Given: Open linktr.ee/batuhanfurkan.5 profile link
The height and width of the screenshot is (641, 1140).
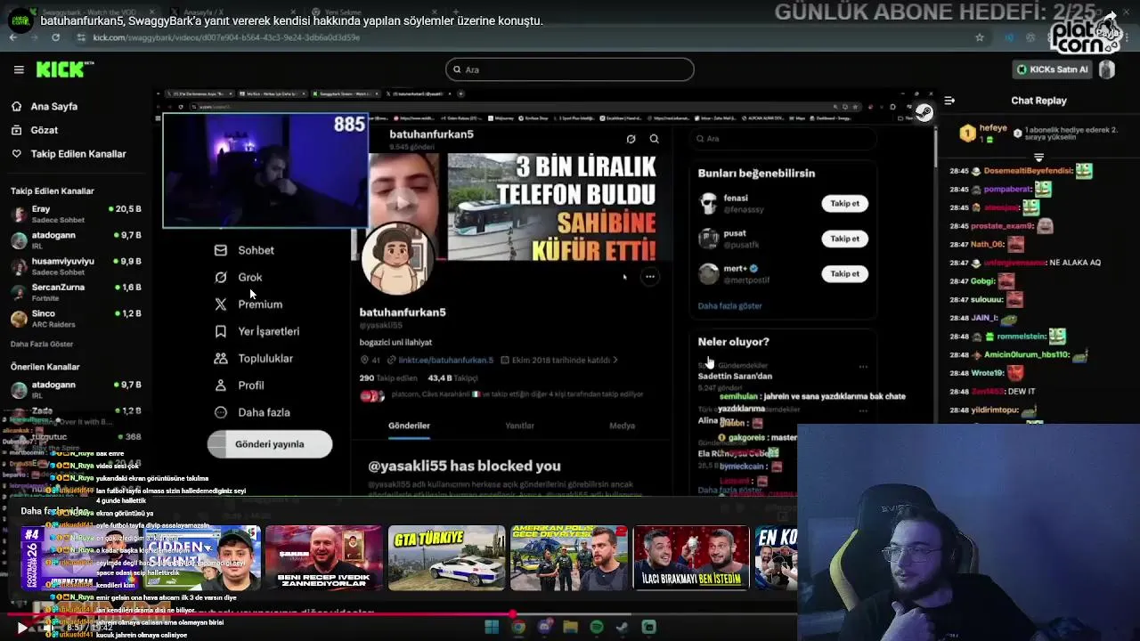Looking at the screenshot, I should point(445,360).
